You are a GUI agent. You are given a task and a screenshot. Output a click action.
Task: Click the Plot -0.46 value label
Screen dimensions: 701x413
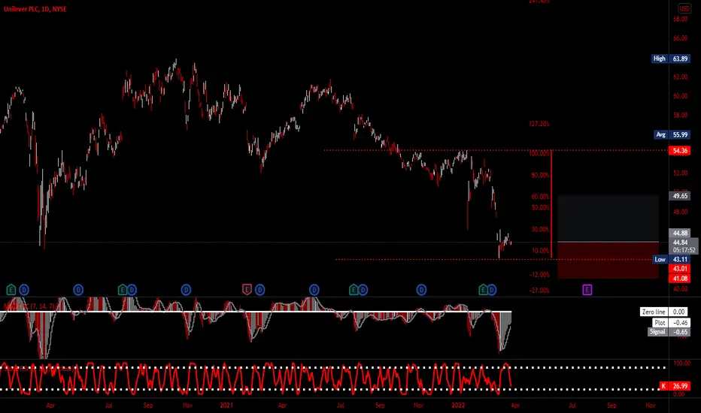(672, 322)
